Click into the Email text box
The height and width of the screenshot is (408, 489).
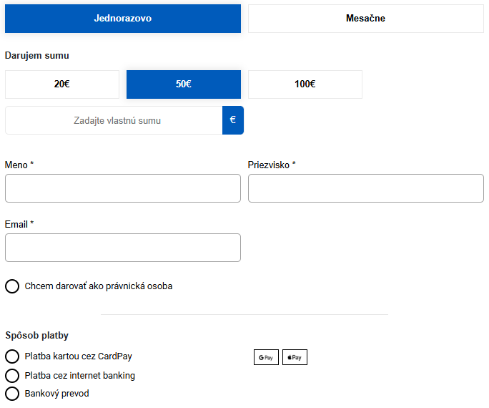pos(123,248)
